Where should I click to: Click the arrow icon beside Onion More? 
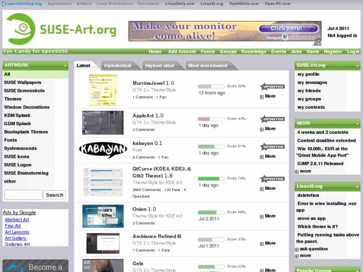262,217
